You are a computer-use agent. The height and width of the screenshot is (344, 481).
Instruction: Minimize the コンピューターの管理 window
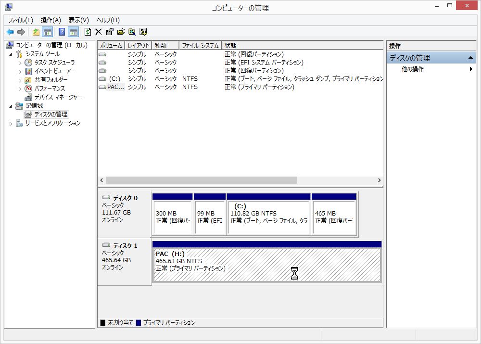tap(437, 6)
